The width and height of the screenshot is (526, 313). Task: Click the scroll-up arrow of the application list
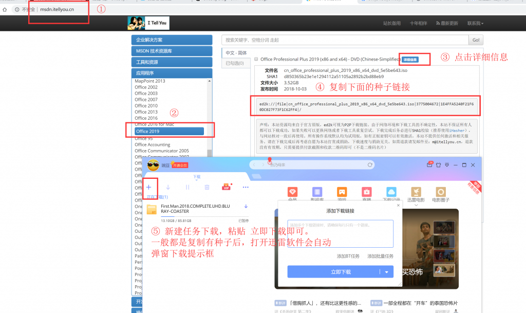click(210, 81)
